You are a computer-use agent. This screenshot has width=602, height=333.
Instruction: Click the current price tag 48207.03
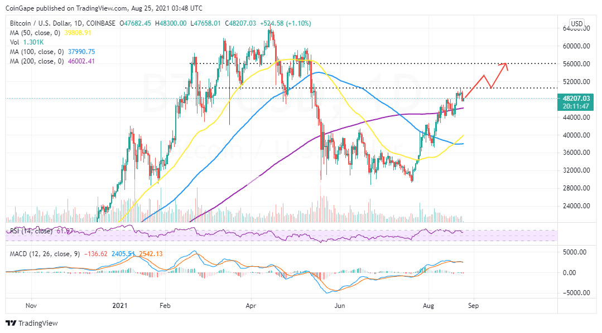pos(576,98)
